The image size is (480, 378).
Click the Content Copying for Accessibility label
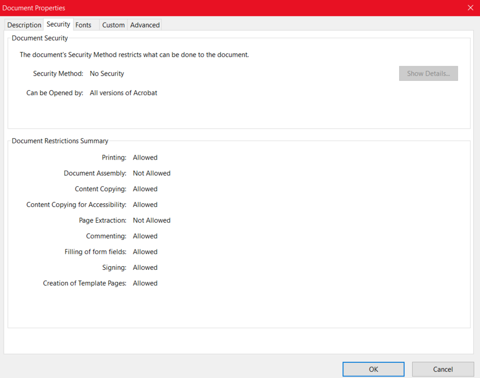point(76,205)
